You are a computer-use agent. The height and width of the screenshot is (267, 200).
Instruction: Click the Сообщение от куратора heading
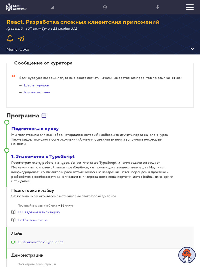[43, 63]
